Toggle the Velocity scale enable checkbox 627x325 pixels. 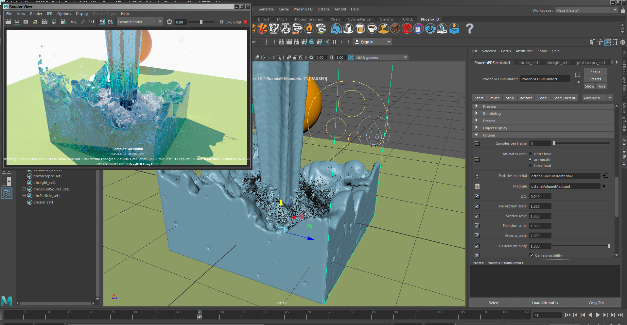coord(477,236)
